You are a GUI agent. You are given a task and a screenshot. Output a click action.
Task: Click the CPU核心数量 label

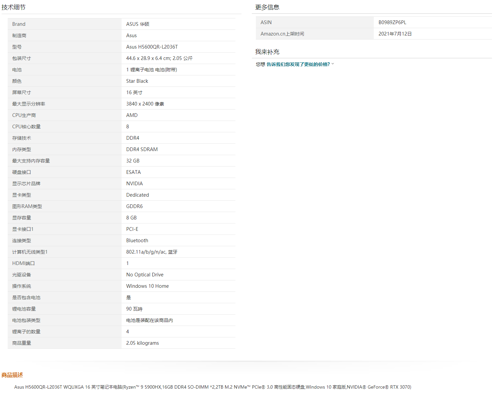26,127
